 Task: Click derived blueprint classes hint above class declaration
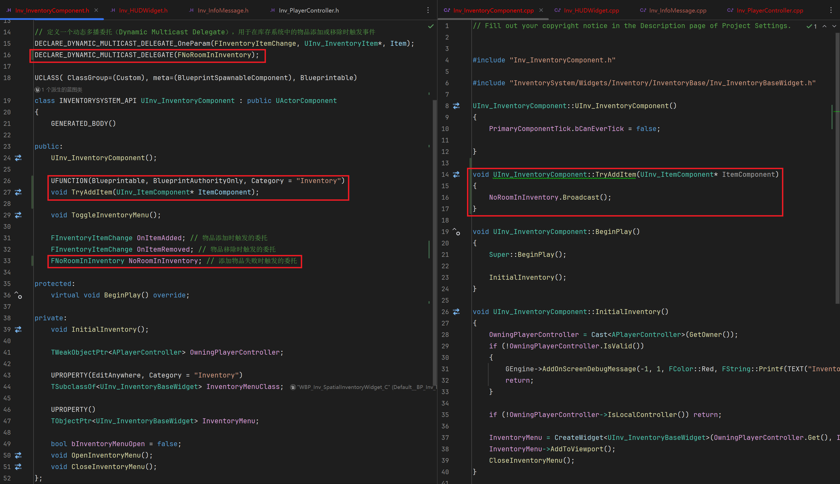59,90
